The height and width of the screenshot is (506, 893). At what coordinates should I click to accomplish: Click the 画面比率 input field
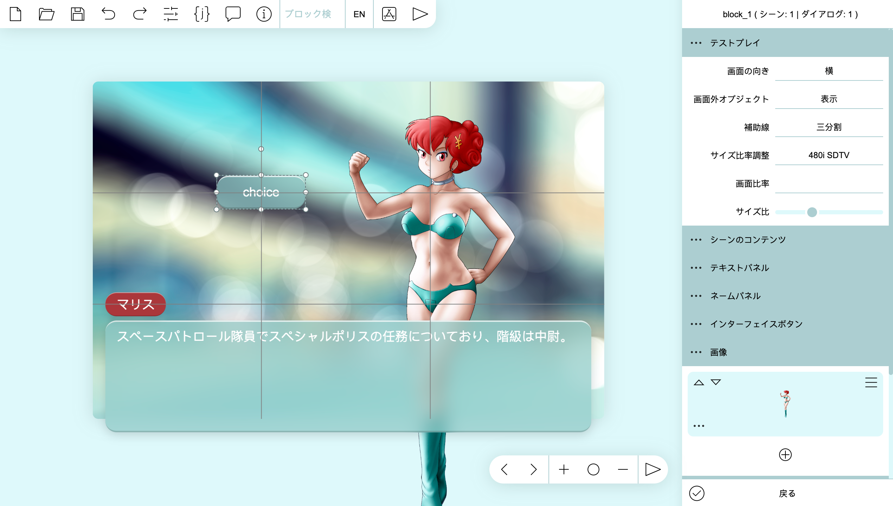click(829, 183)
